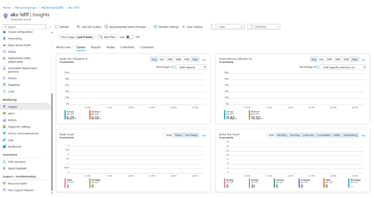
Task: Open Total capacity (memory rss) dropdown
Action: (343, 67)
